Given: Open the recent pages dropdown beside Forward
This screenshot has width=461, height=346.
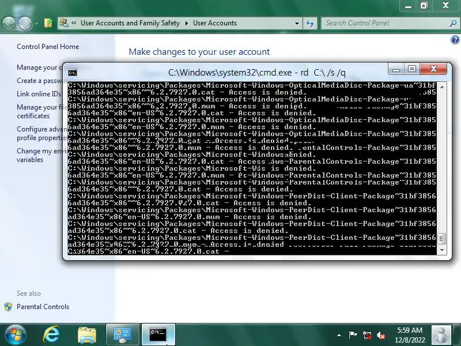Looking at the screenshot, I should point(36,23).
